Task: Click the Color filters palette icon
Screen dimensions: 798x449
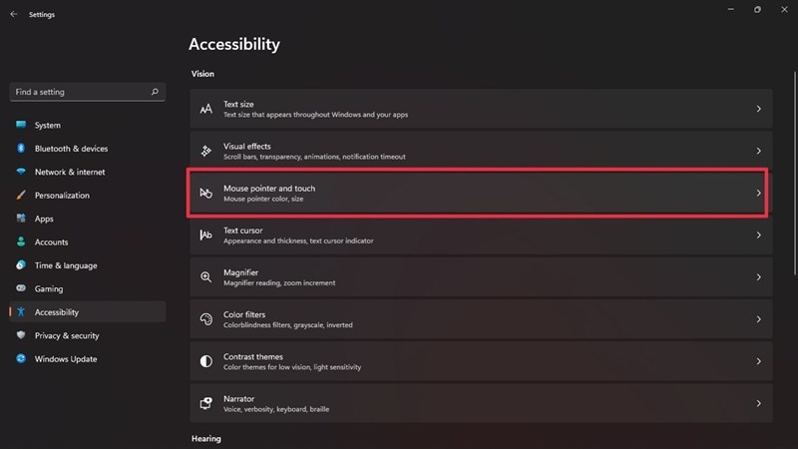Action: pos(205,319)
